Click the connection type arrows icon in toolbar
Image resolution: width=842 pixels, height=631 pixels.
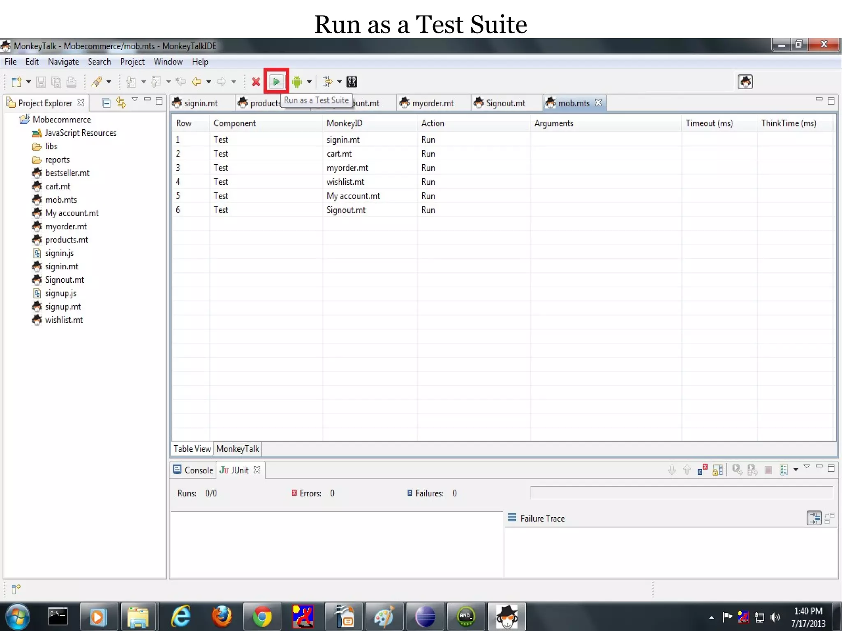click(327, 82)
